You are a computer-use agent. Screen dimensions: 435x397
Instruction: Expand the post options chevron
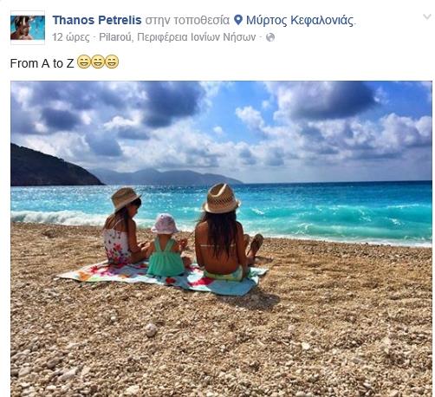427,16
